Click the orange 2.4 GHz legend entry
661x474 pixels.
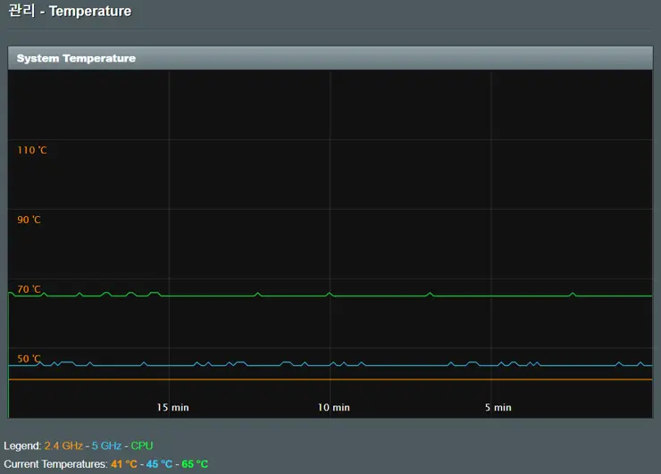[x=63, y=445]
